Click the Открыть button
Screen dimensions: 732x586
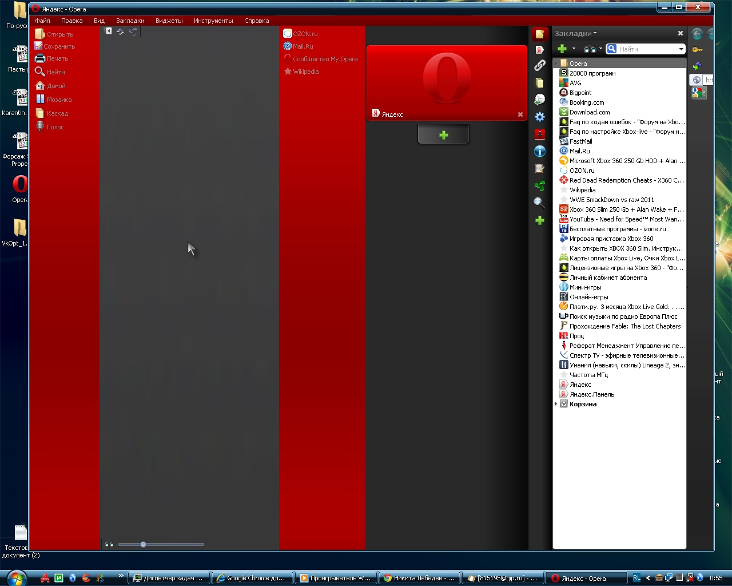click(x=54, y=34)
